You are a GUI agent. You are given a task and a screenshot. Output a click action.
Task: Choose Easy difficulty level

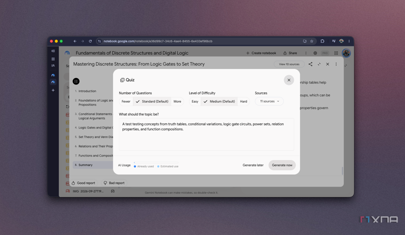tap(195, 101)
